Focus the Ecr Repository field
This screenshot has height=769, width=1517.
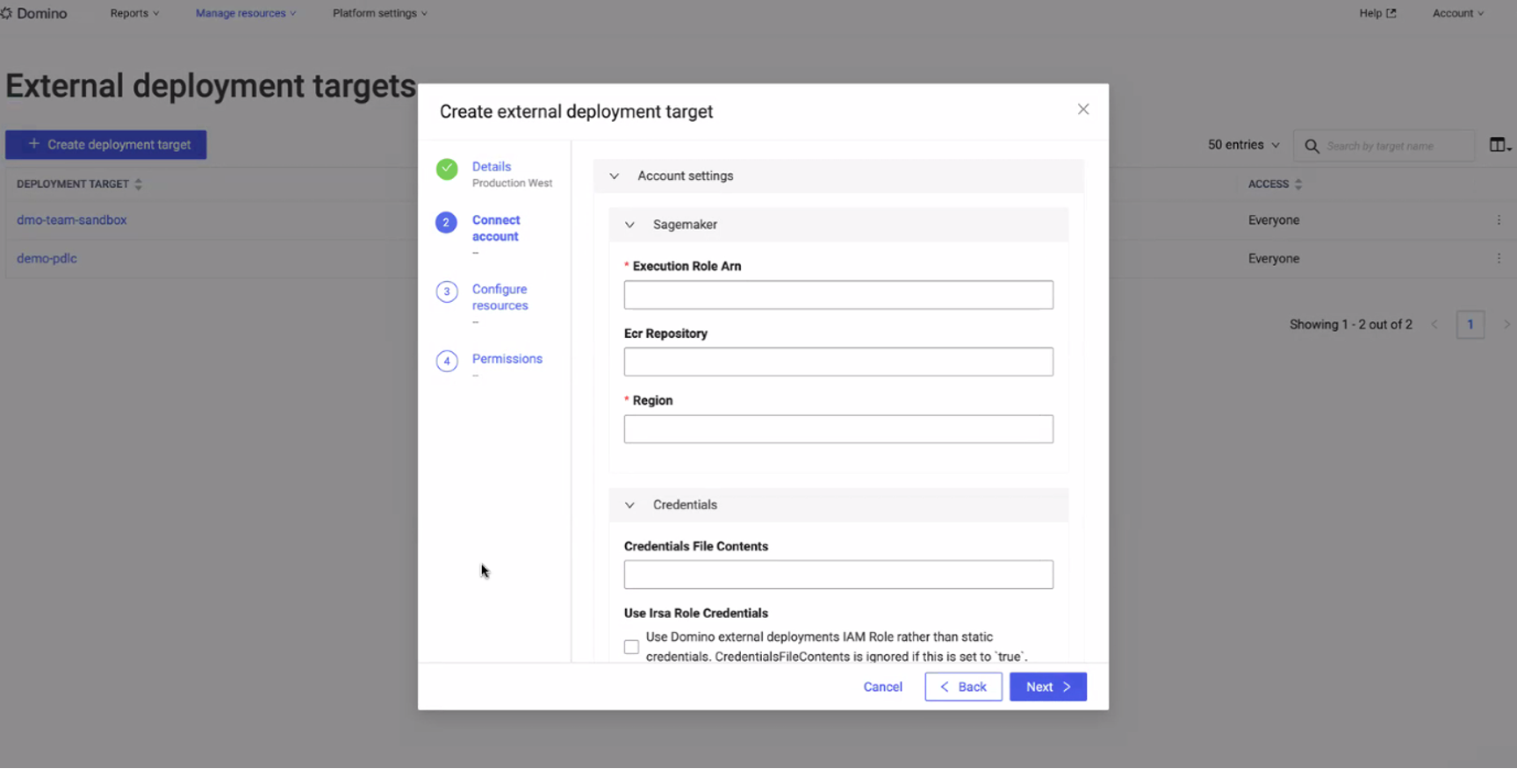click(838, 362)
